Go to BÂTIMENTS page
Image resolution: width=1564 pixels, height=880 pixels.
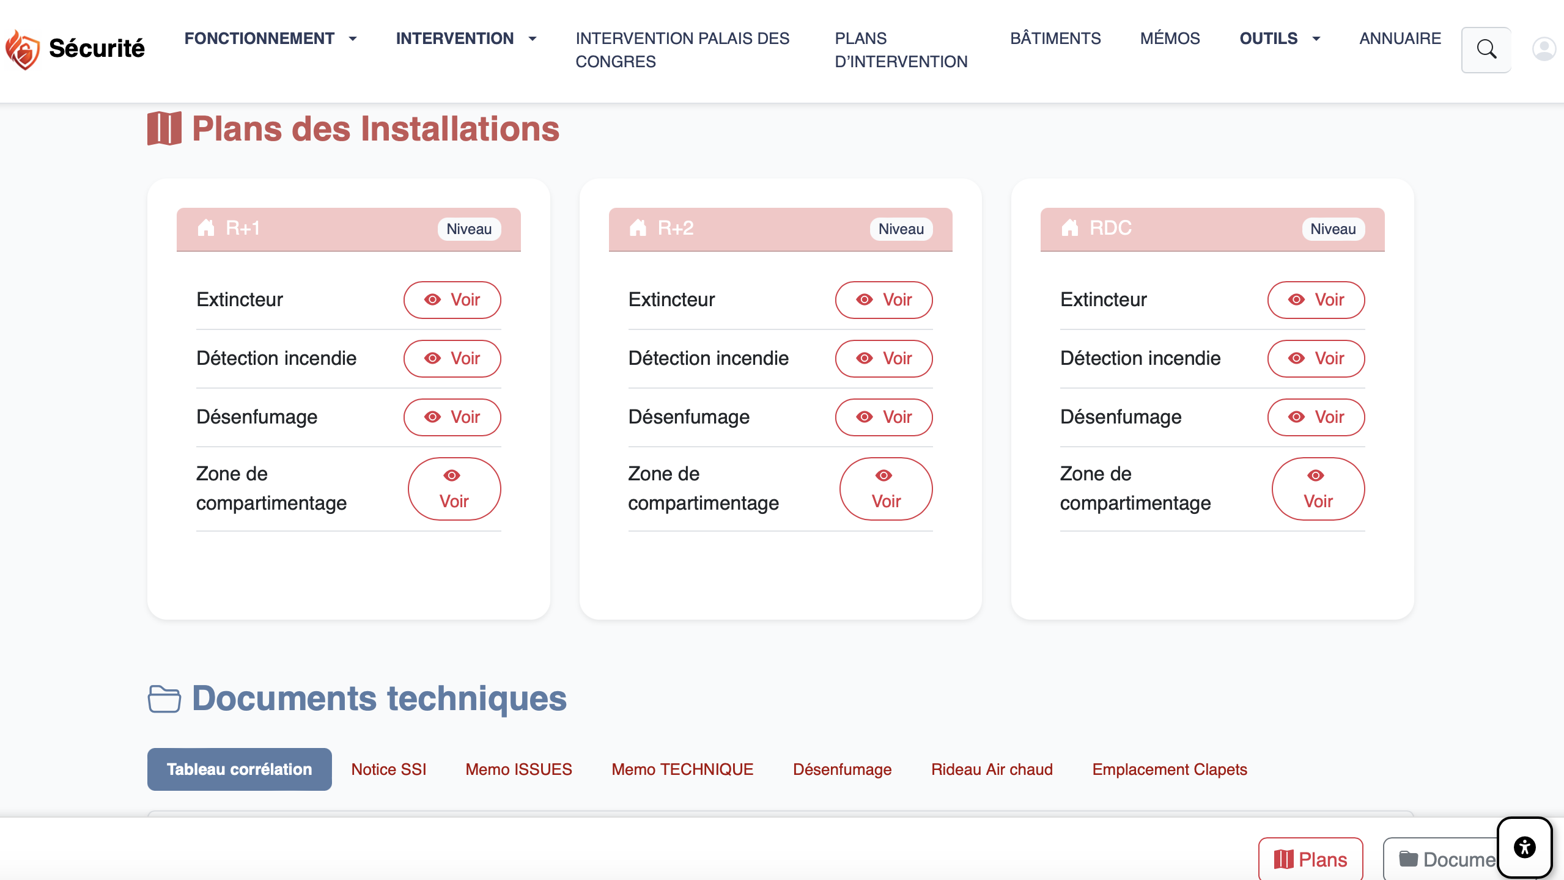[1055, 38]
